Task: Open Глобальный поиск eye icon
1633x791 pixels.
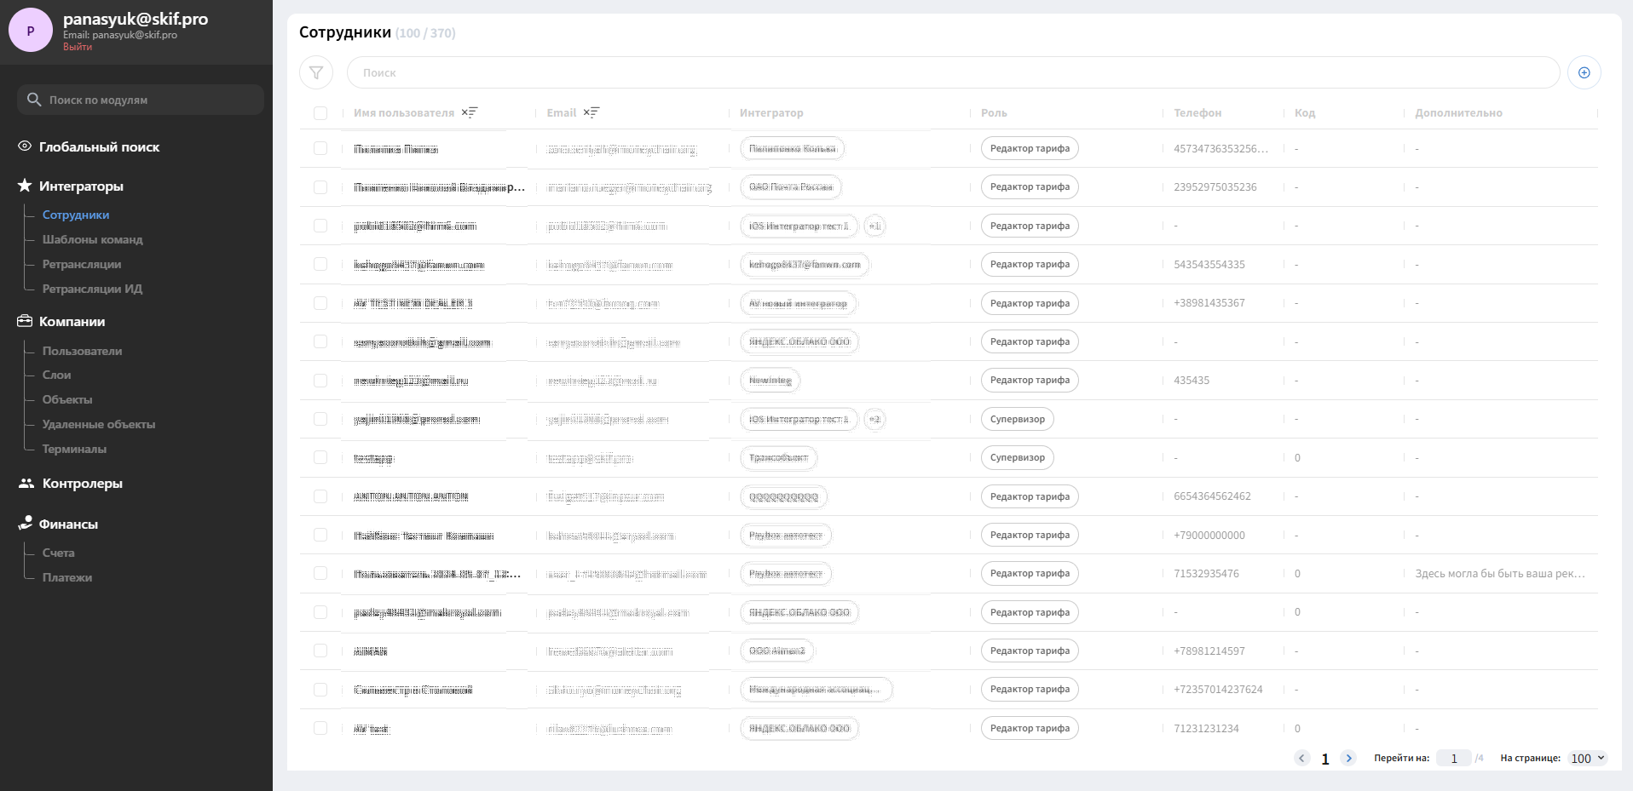Action: point(25,146)
